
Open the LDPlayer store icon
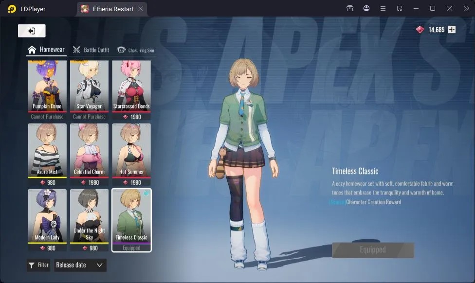tap(350, 8)
